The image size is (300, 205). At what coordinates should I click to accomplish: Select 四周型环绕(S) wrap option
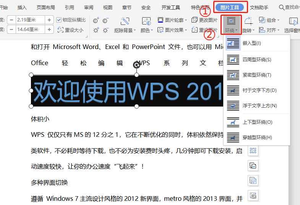click(257, 60)
